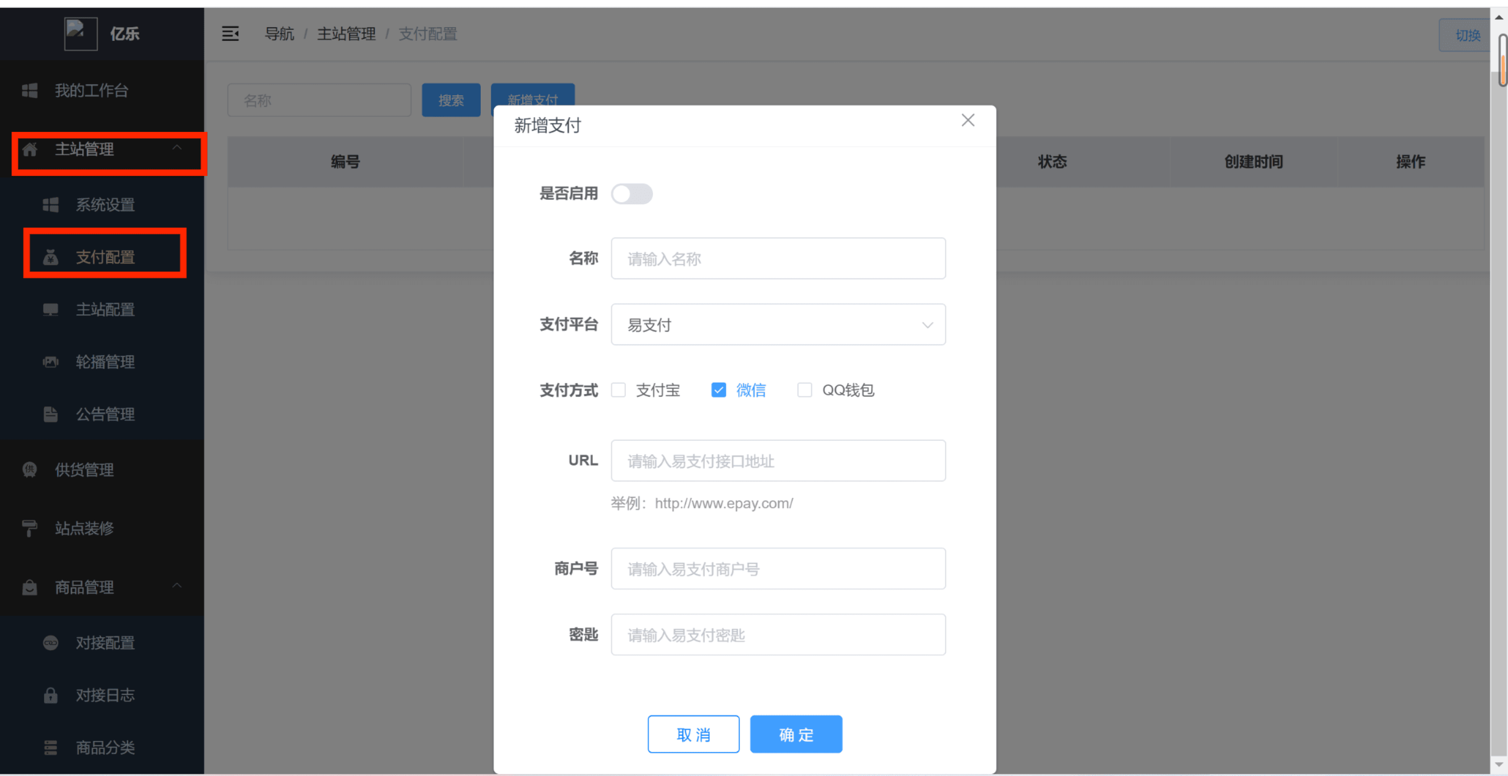1508x776 pixels.
Task: Click the 名称 input field
Action: tap(778, 258)
